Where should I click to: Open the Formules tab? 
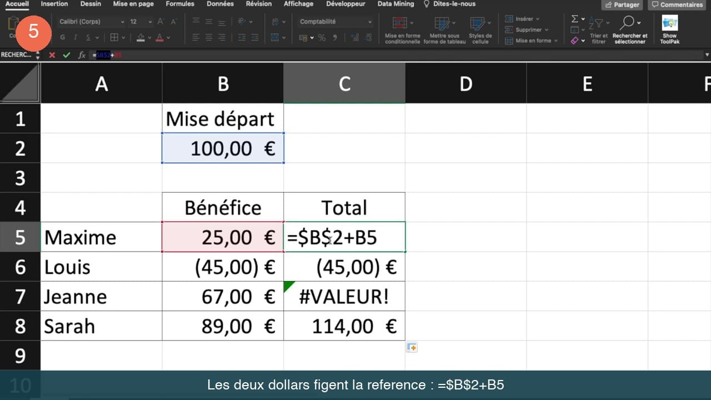click(x=180, y=4)
